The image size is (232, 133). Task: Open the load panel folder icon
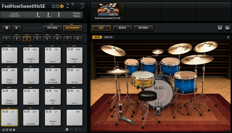coord(227,28)
